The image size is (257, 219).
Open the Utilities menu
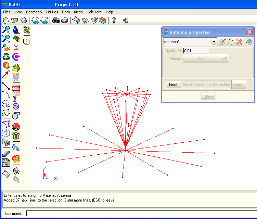pyautogui.click(x=52, y=12)
